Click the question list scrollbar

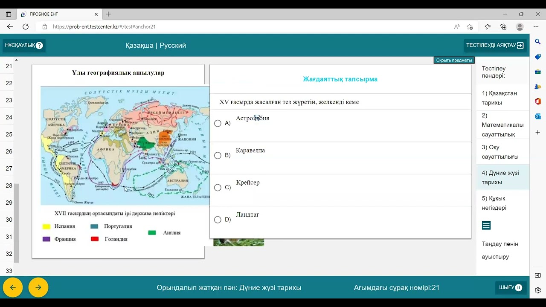click(x=17, y=223)
